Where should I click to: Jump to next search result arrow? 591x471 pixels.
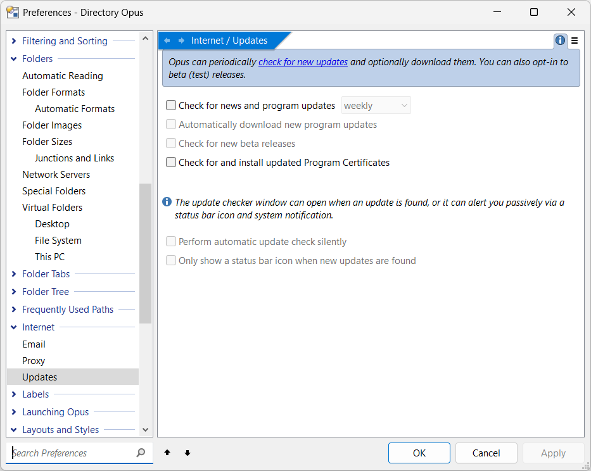point(187,453)
